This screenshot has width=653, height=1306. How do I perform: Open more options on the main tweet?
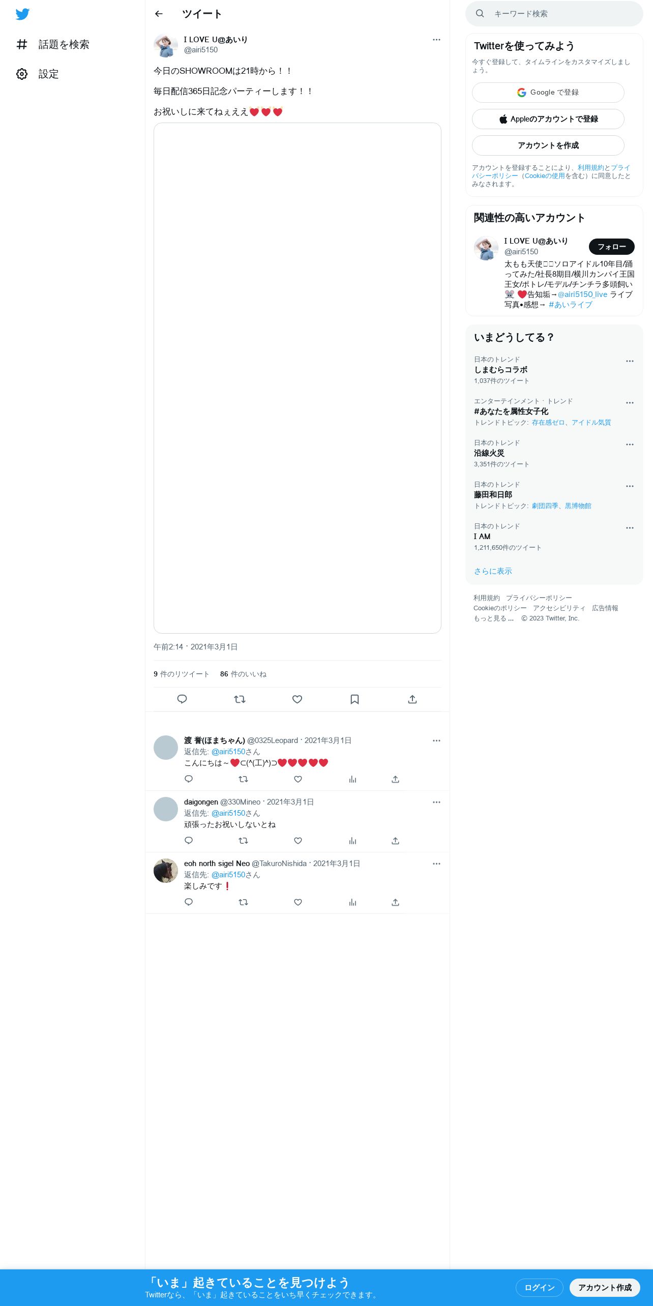436,40
